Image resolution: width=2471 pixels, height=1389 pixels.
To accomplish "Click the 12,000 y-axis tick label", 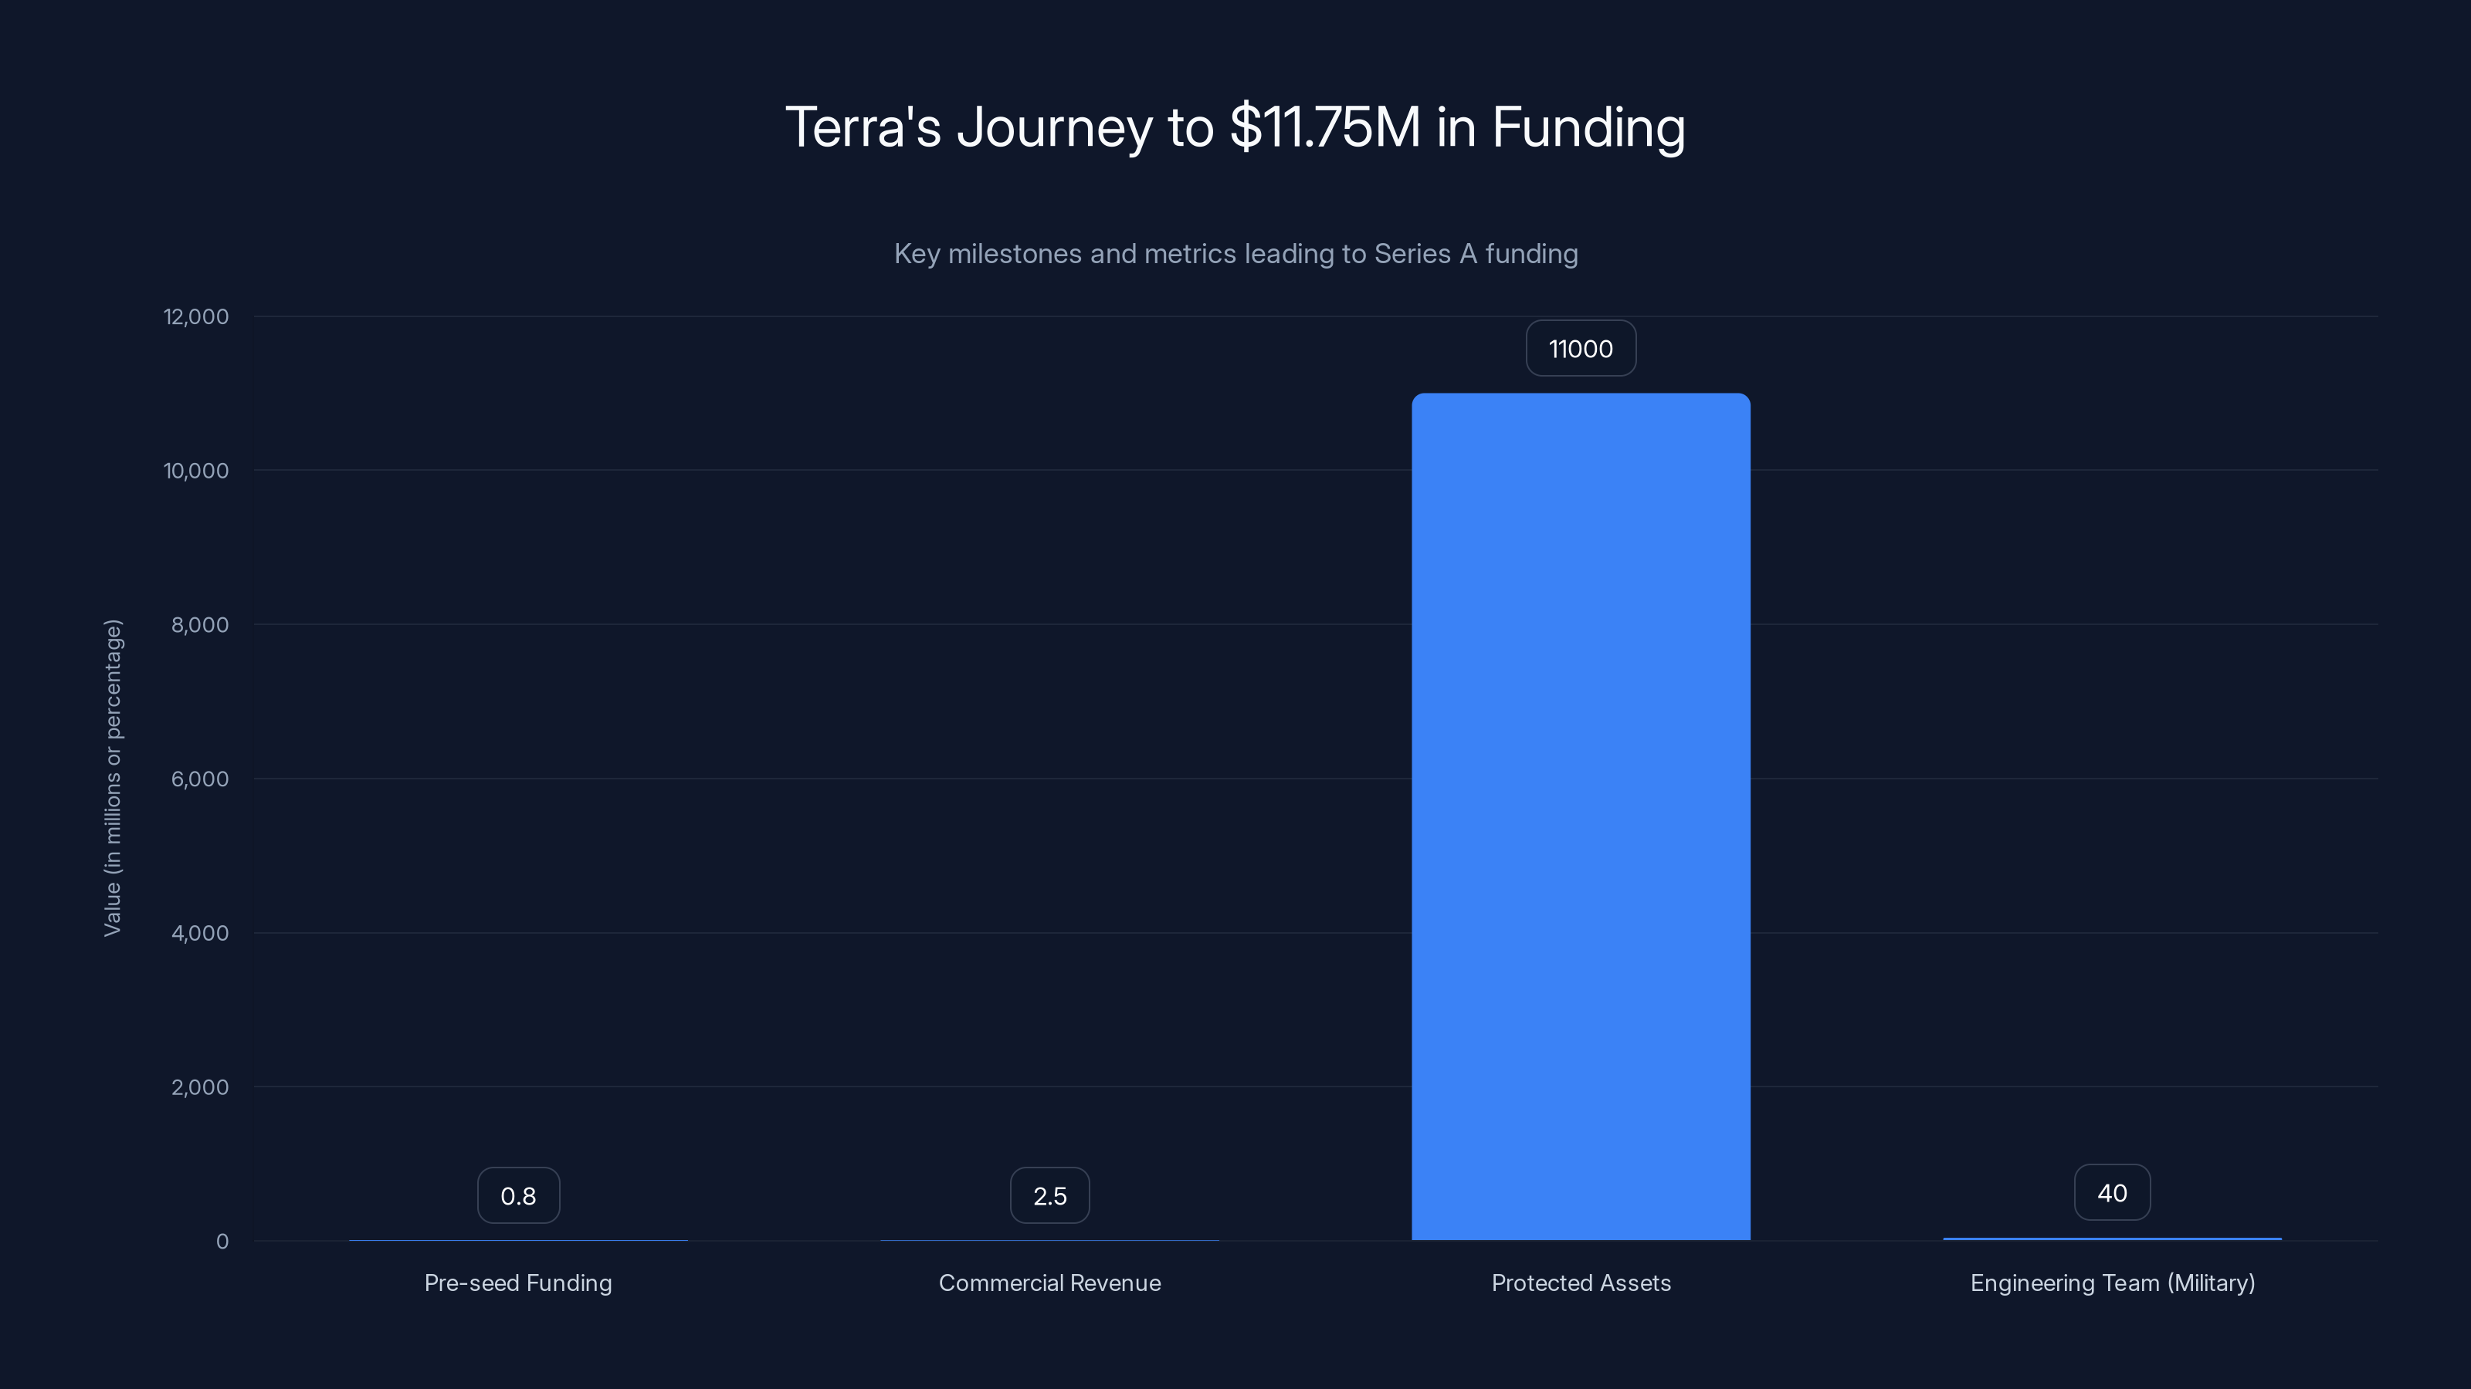I will [x=197, y=316].
